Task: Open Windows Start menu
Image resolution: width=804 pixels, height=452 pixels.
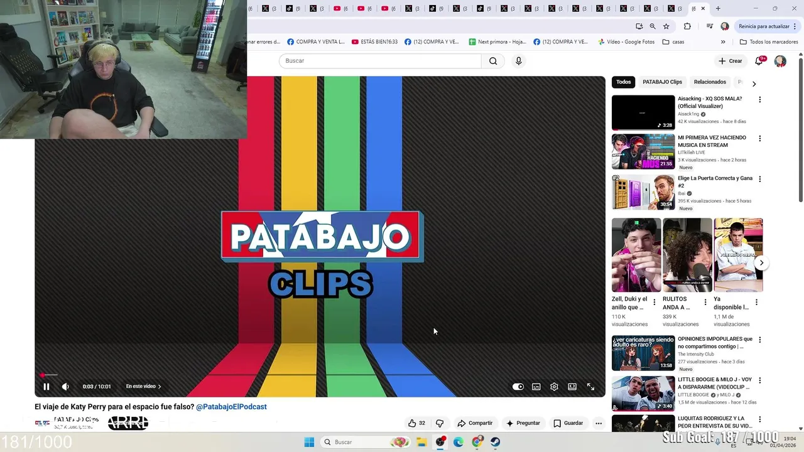Action: 309,442
